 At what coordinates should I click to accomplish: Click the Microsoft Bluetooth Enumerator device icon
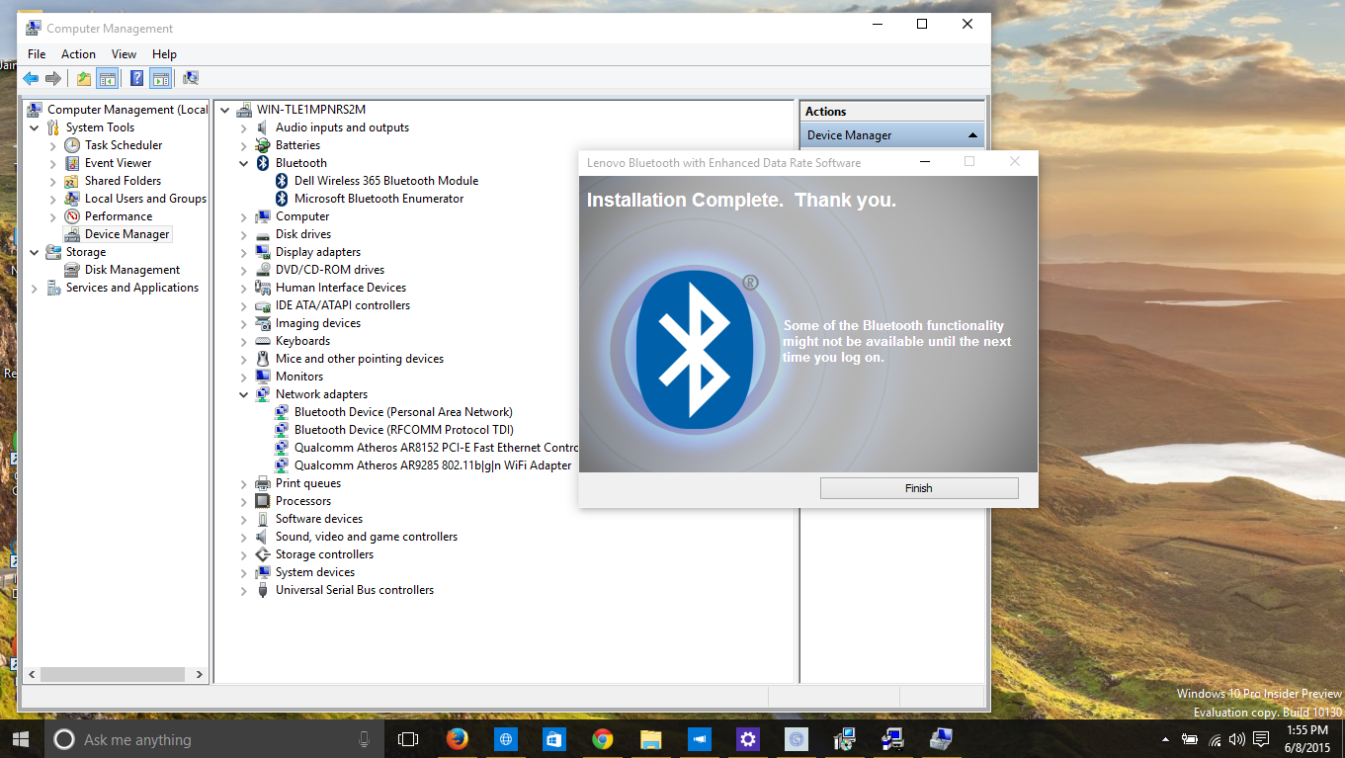[282, 199]
